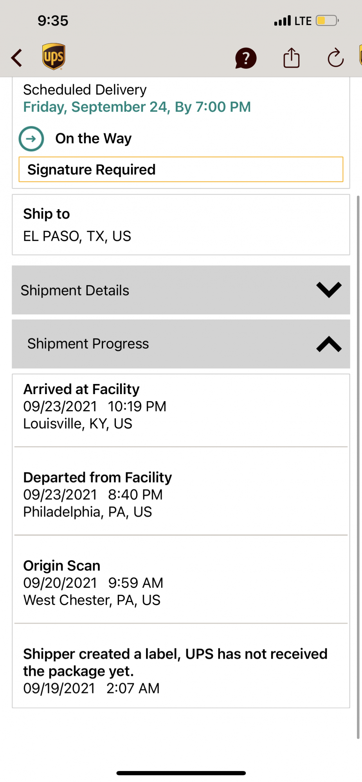
Task: Tap the share icon
Action: click(292, 58)
